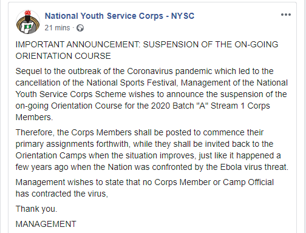Screen dimensions: 306x233
Task: Click the globe public audience icon
Action: coord(80,28)
